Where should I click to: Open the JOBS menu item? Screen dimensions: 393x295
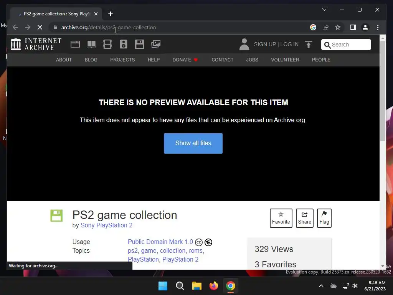(x=252, y=60)
